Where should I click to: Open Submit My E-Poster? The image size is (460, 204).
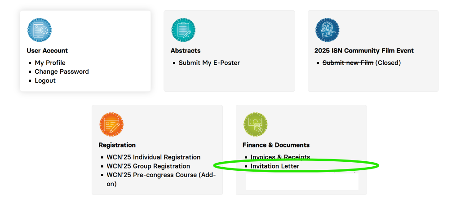[209, 63]
